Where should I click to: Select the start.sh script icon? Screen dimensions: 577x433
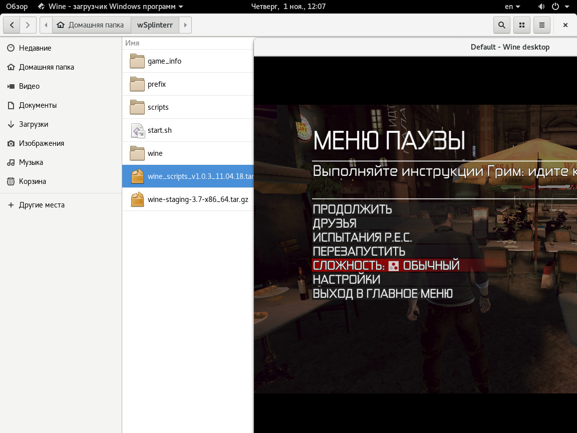point(138,130)
